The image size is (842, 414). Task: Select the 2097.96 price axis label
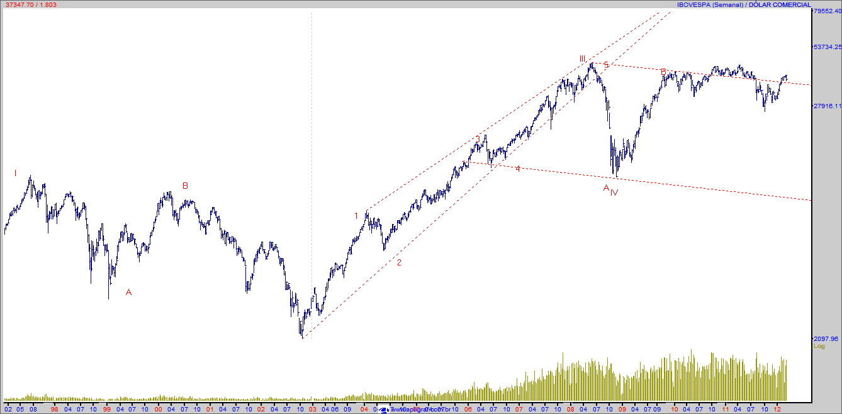827,338
